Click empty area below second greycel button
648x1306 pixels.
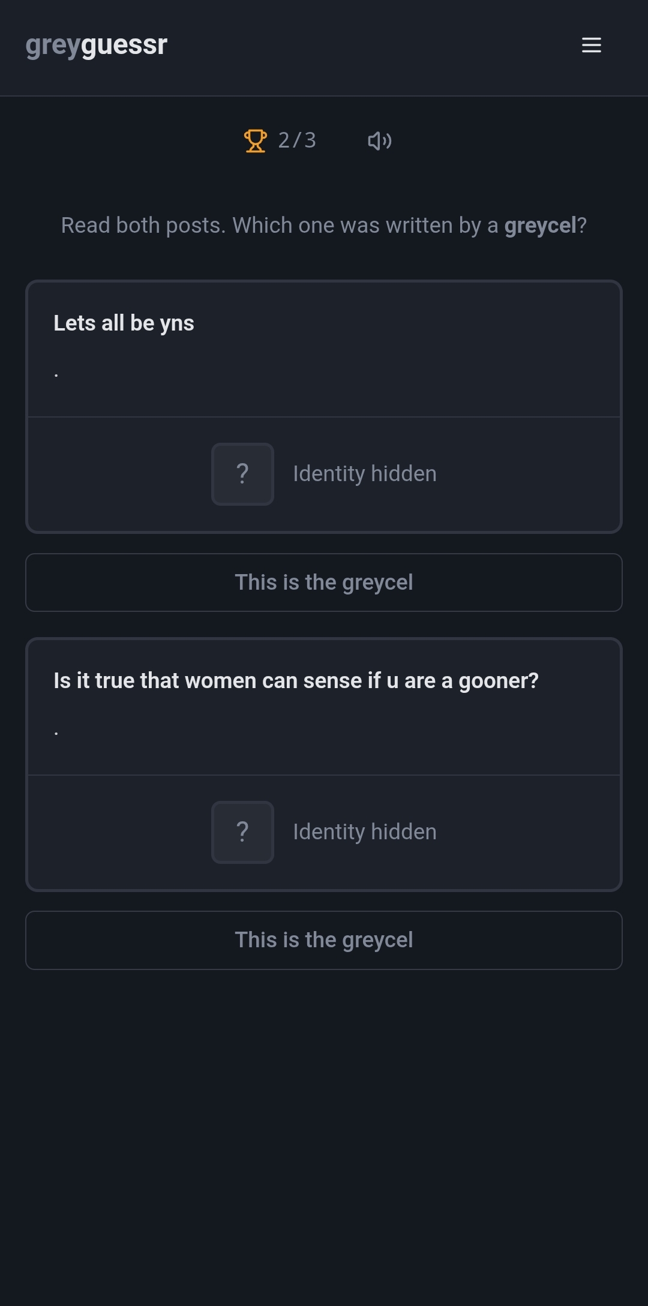point(324,1110)
